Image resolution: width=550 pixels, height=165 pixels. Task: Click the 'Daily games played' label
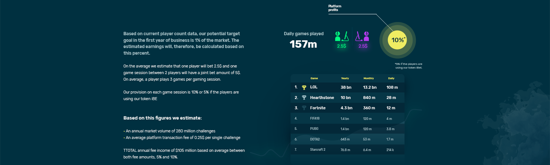(304, 34)
